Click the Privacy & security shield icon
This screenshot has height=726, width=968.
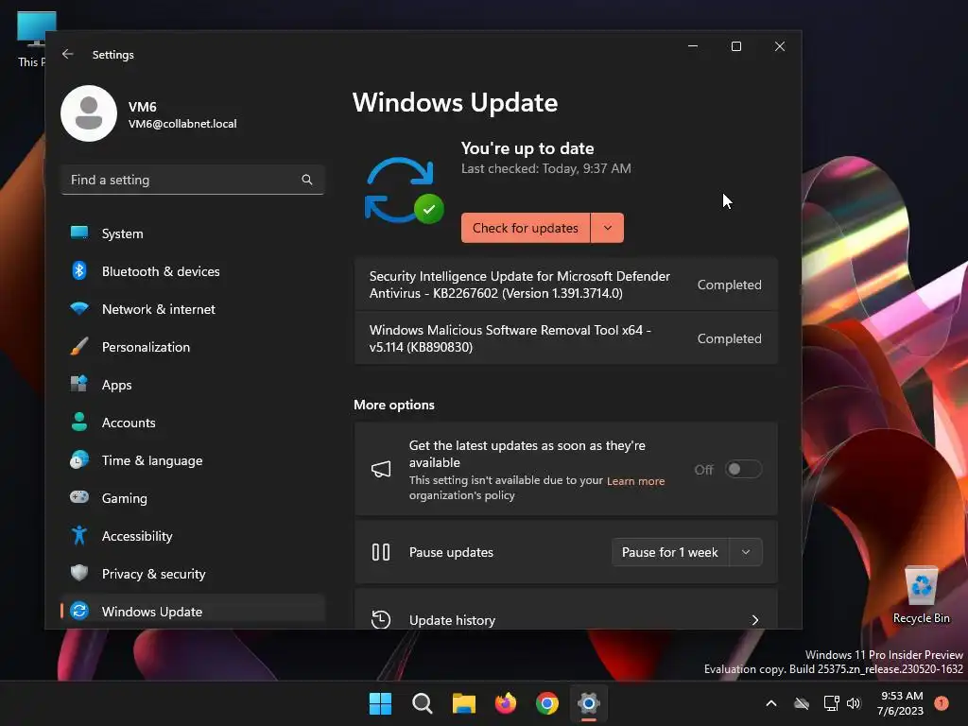(79, 573)
